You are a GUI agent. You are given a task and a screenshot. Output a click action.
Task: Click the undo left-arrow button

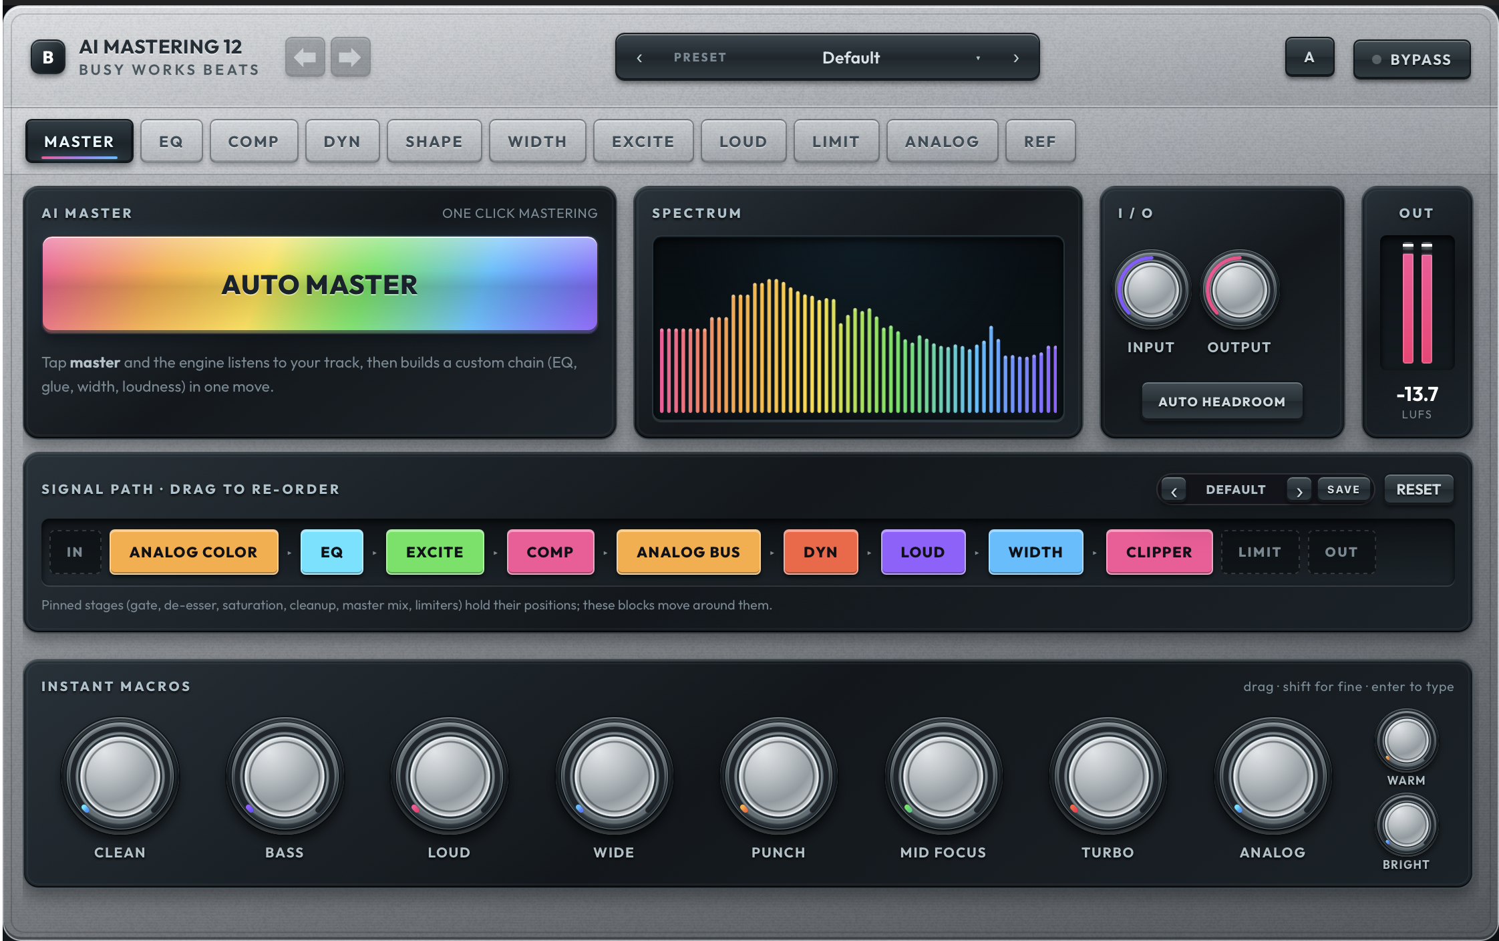click(305, 57)
